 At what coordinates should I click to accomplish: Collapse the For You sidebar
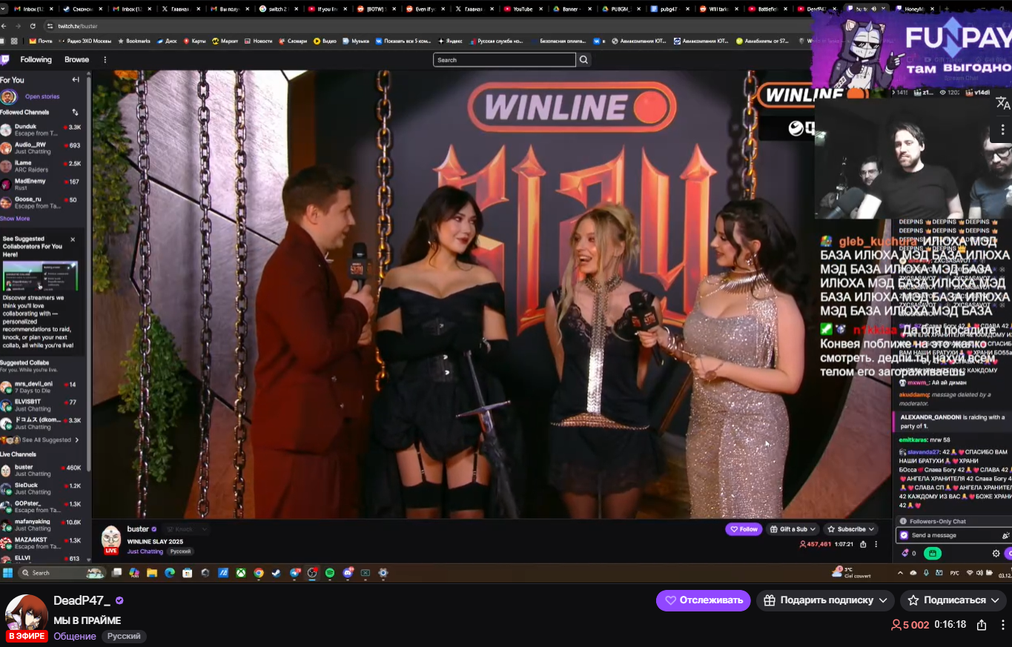click(x=76, y=80)
